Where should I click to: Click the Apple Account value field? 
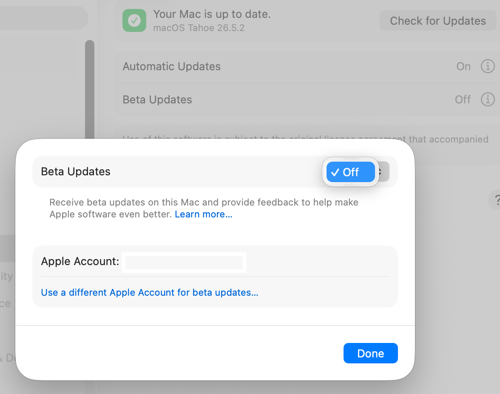click(184, 263)
